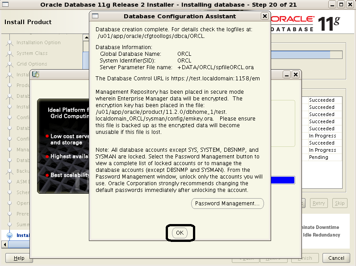Screen dimensions: 356x266
Task: Click the Retry button
Action: pos(318,203)
